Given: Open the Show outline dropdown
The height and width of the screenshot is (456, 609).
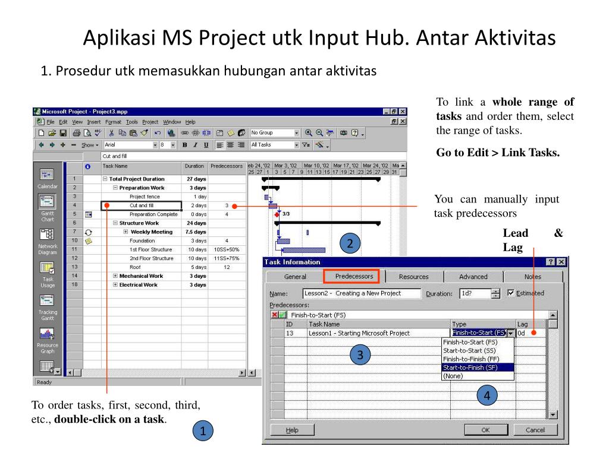Looking at the screenshot, I should coord(90,145).
